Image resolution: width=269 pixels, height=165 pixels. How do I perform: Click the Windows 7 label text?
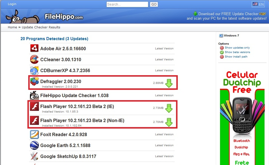[x=231, y=36]
